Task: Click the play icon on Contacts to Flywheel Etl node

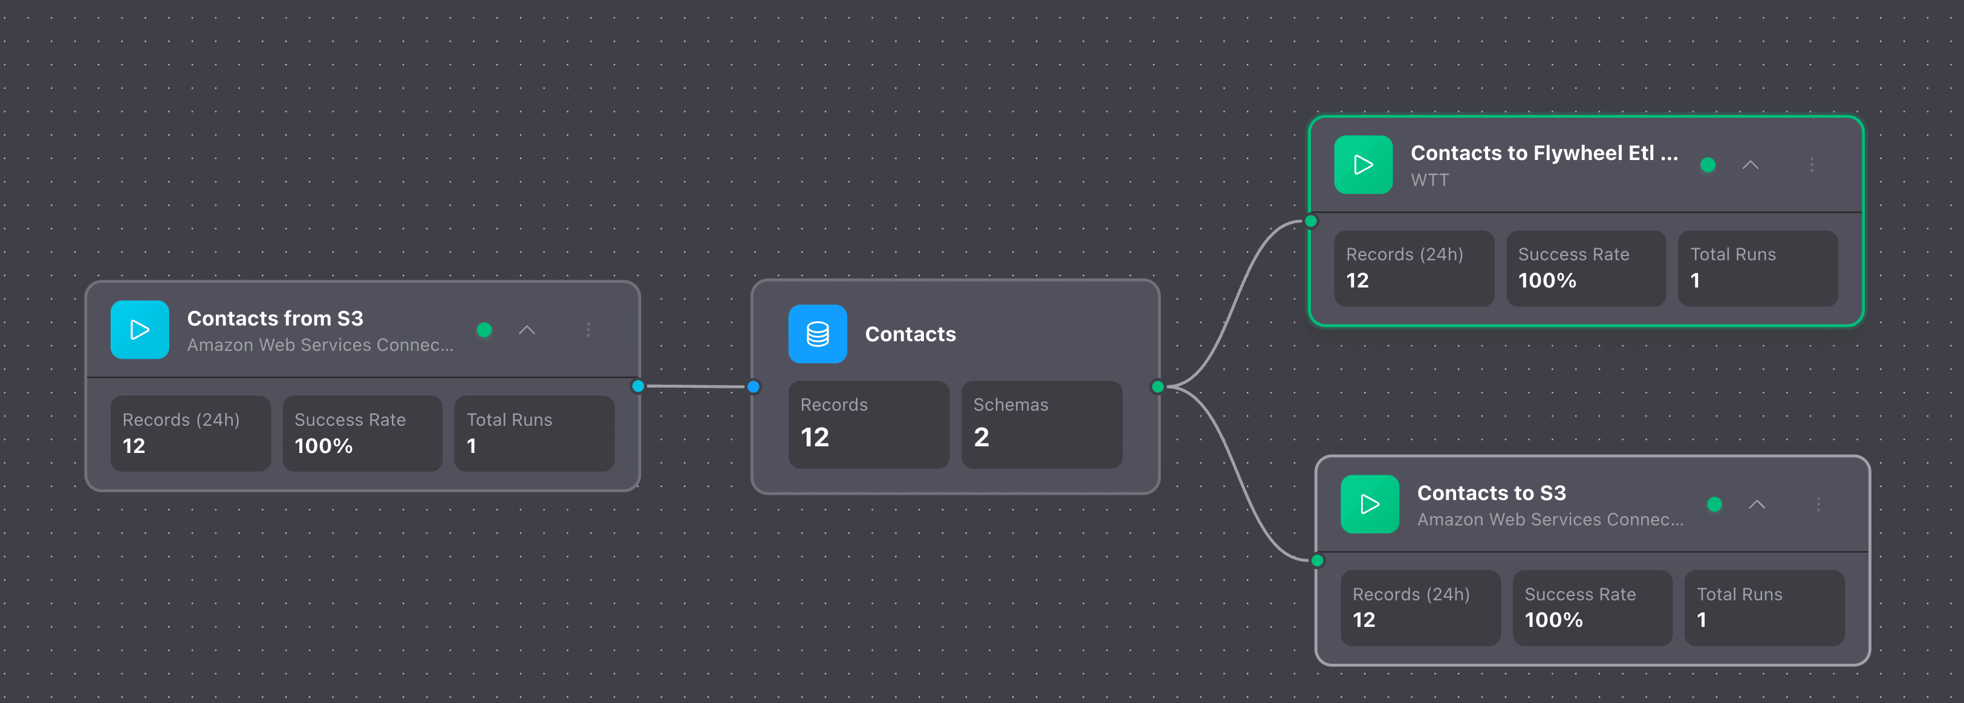Action: click(1363, 164)
